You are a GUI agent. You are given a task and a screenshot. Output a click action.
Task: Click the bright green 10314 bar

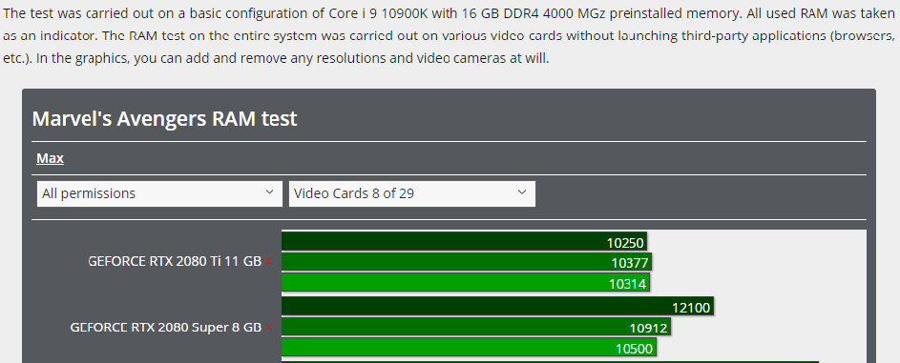pyautogui.click(x=466, y=282)
